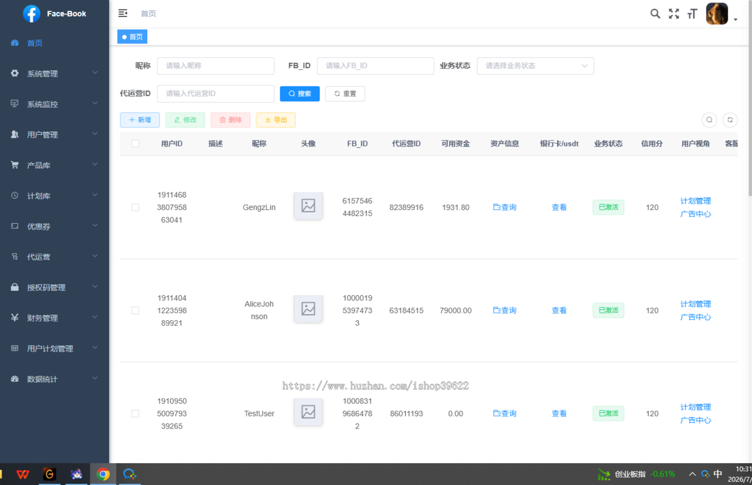The image size is (752, 485).
Task: Click the 系统监控 monitor icon in sidebar
Action: [14, 104]
